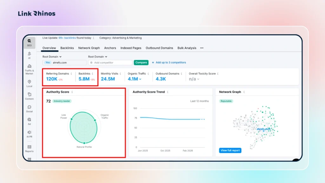This screenshot has width=325, height=183.
Task: Switch to the Outbound Domains tab
Action: click(x=159, y=48)
